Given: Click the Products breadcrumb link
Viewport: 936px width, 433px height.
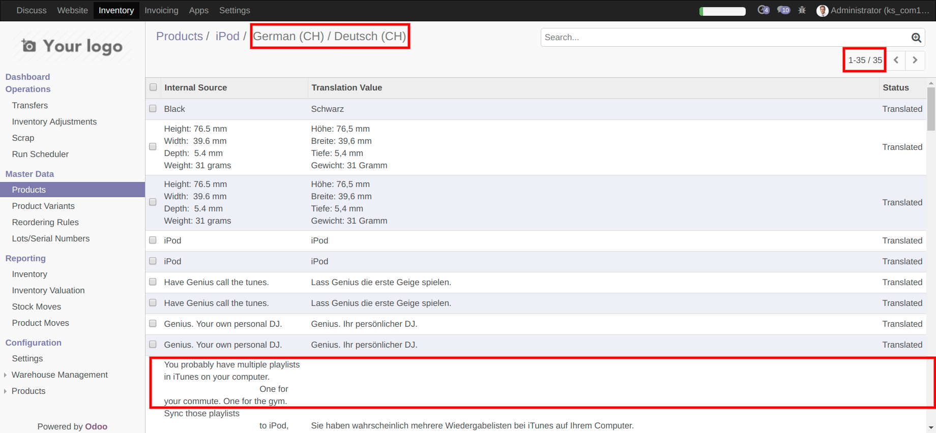Looking at the screenshot, I should point(180,36).
